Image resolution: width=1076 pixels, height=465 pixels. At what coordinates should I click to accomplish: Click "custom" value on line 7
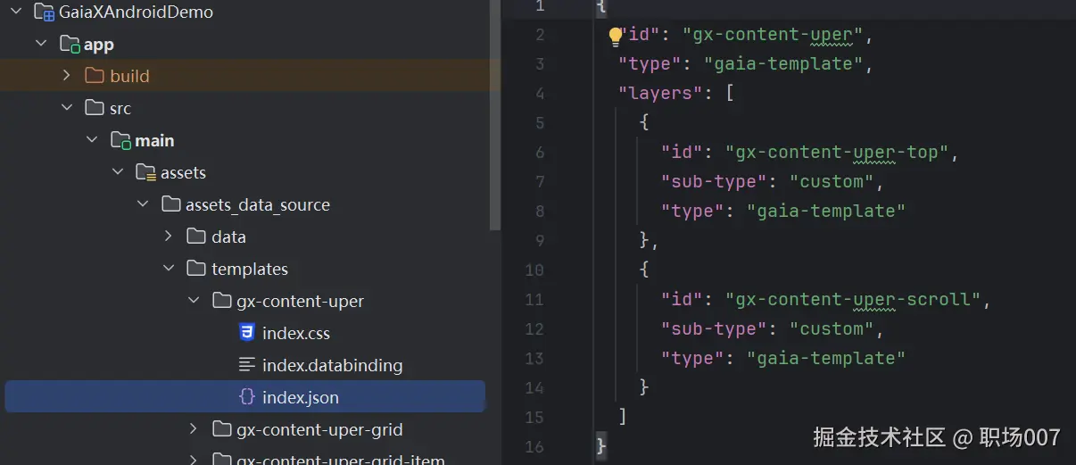point(832,182)
